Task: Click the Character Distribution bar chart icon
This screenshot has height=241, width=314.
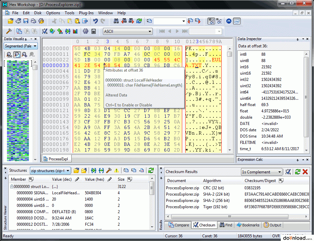Action: tap(75, 31)
